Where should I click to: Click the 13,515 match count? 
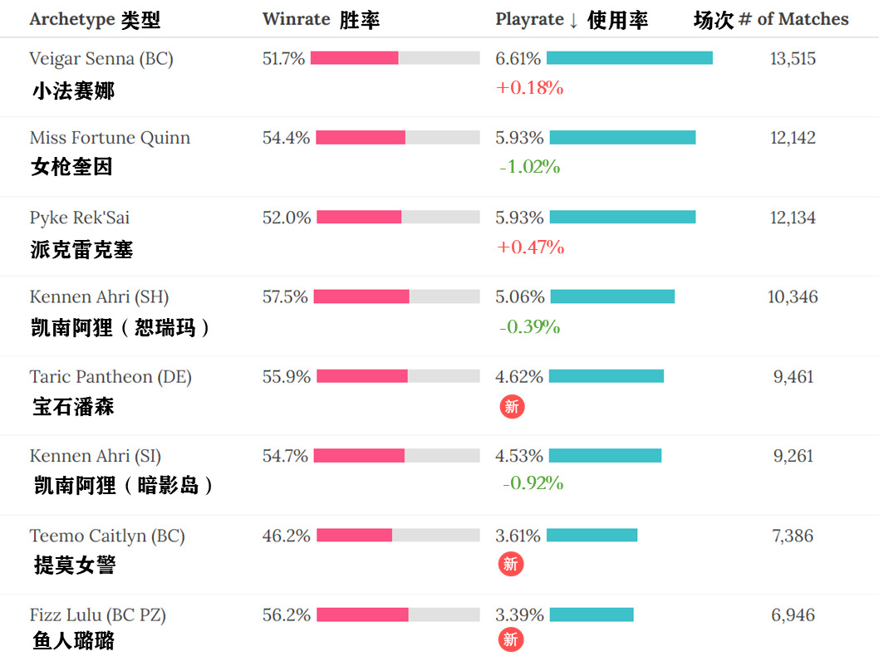793,59
